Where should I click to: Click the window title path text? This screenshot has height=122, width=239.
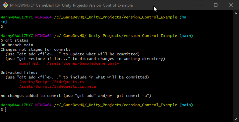(x=71, y=5)
